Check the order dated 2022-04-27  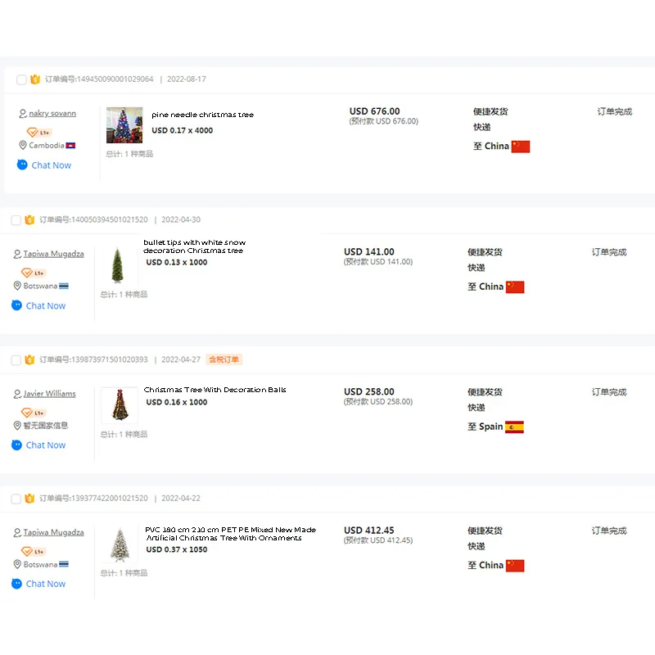[x=16, y=360]
